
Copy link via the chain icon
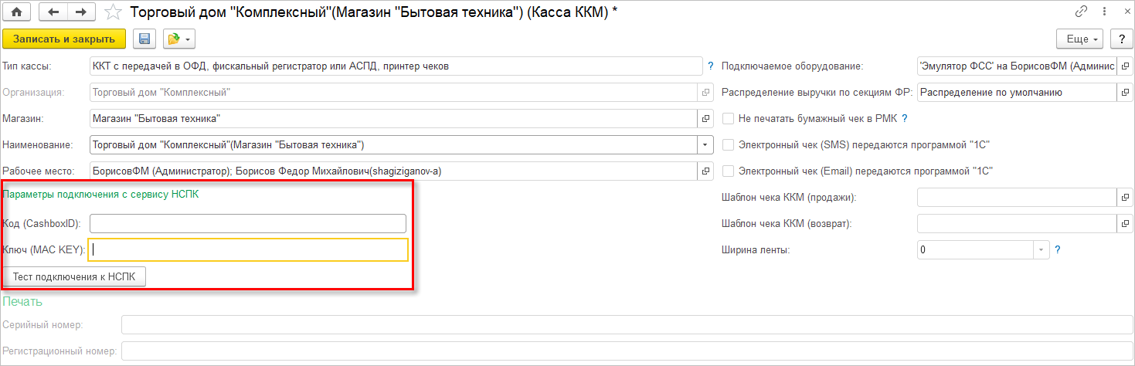point(1080,12)
